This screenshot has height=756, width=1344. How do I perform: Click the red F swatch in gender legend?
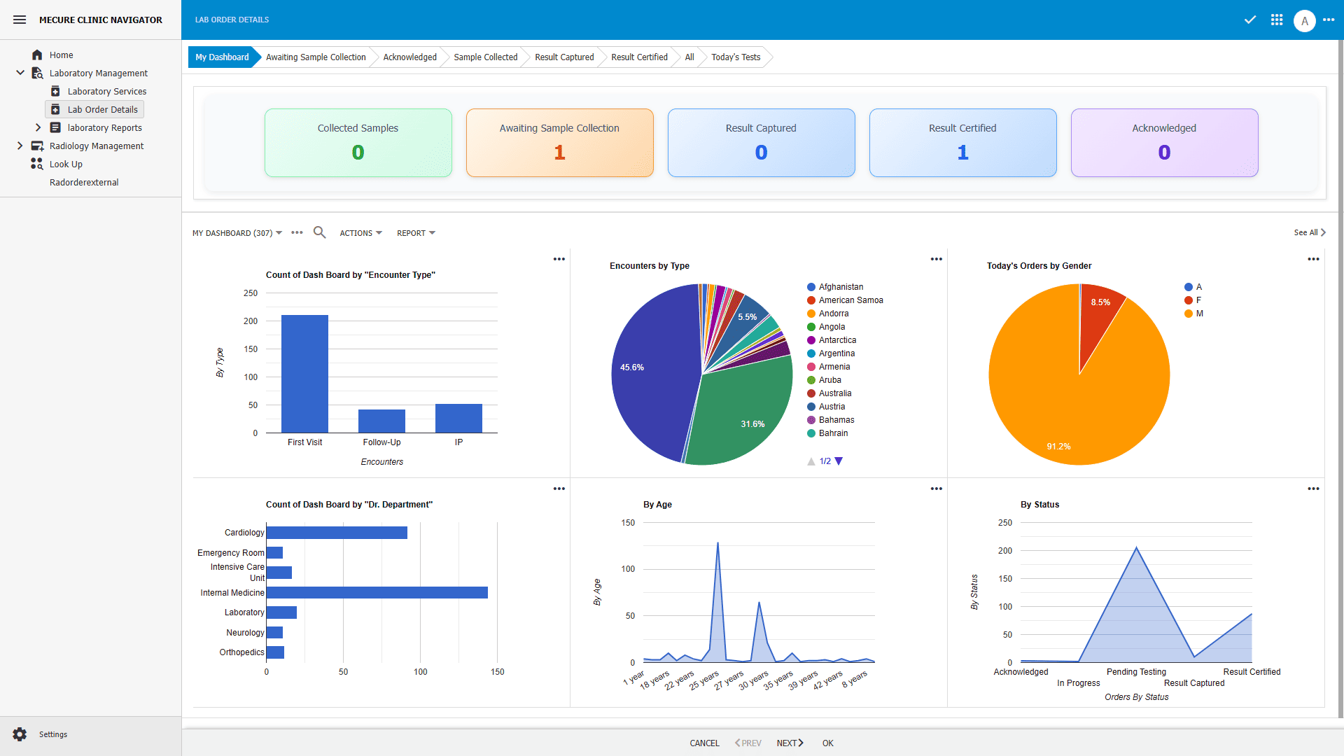1188,300
